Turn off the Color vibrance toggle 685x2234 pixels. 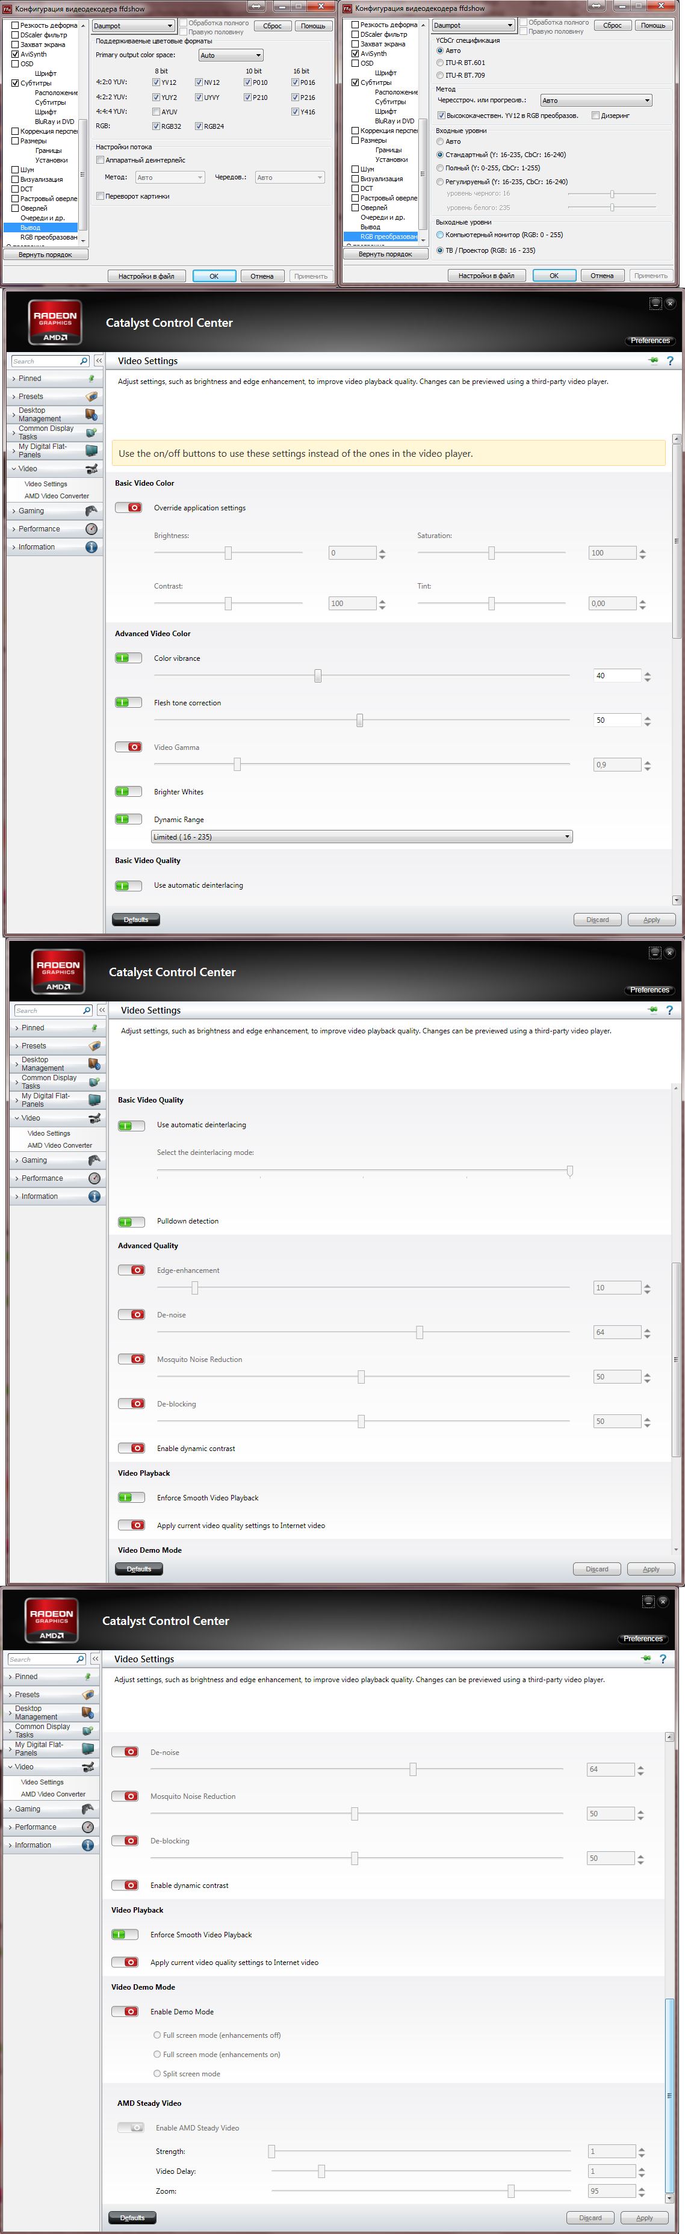tap(128, 658)
